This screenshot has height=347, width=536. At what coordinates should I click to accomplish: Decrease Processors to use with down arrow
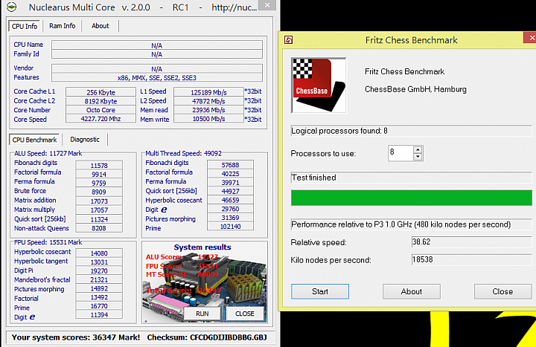[418, 157]
